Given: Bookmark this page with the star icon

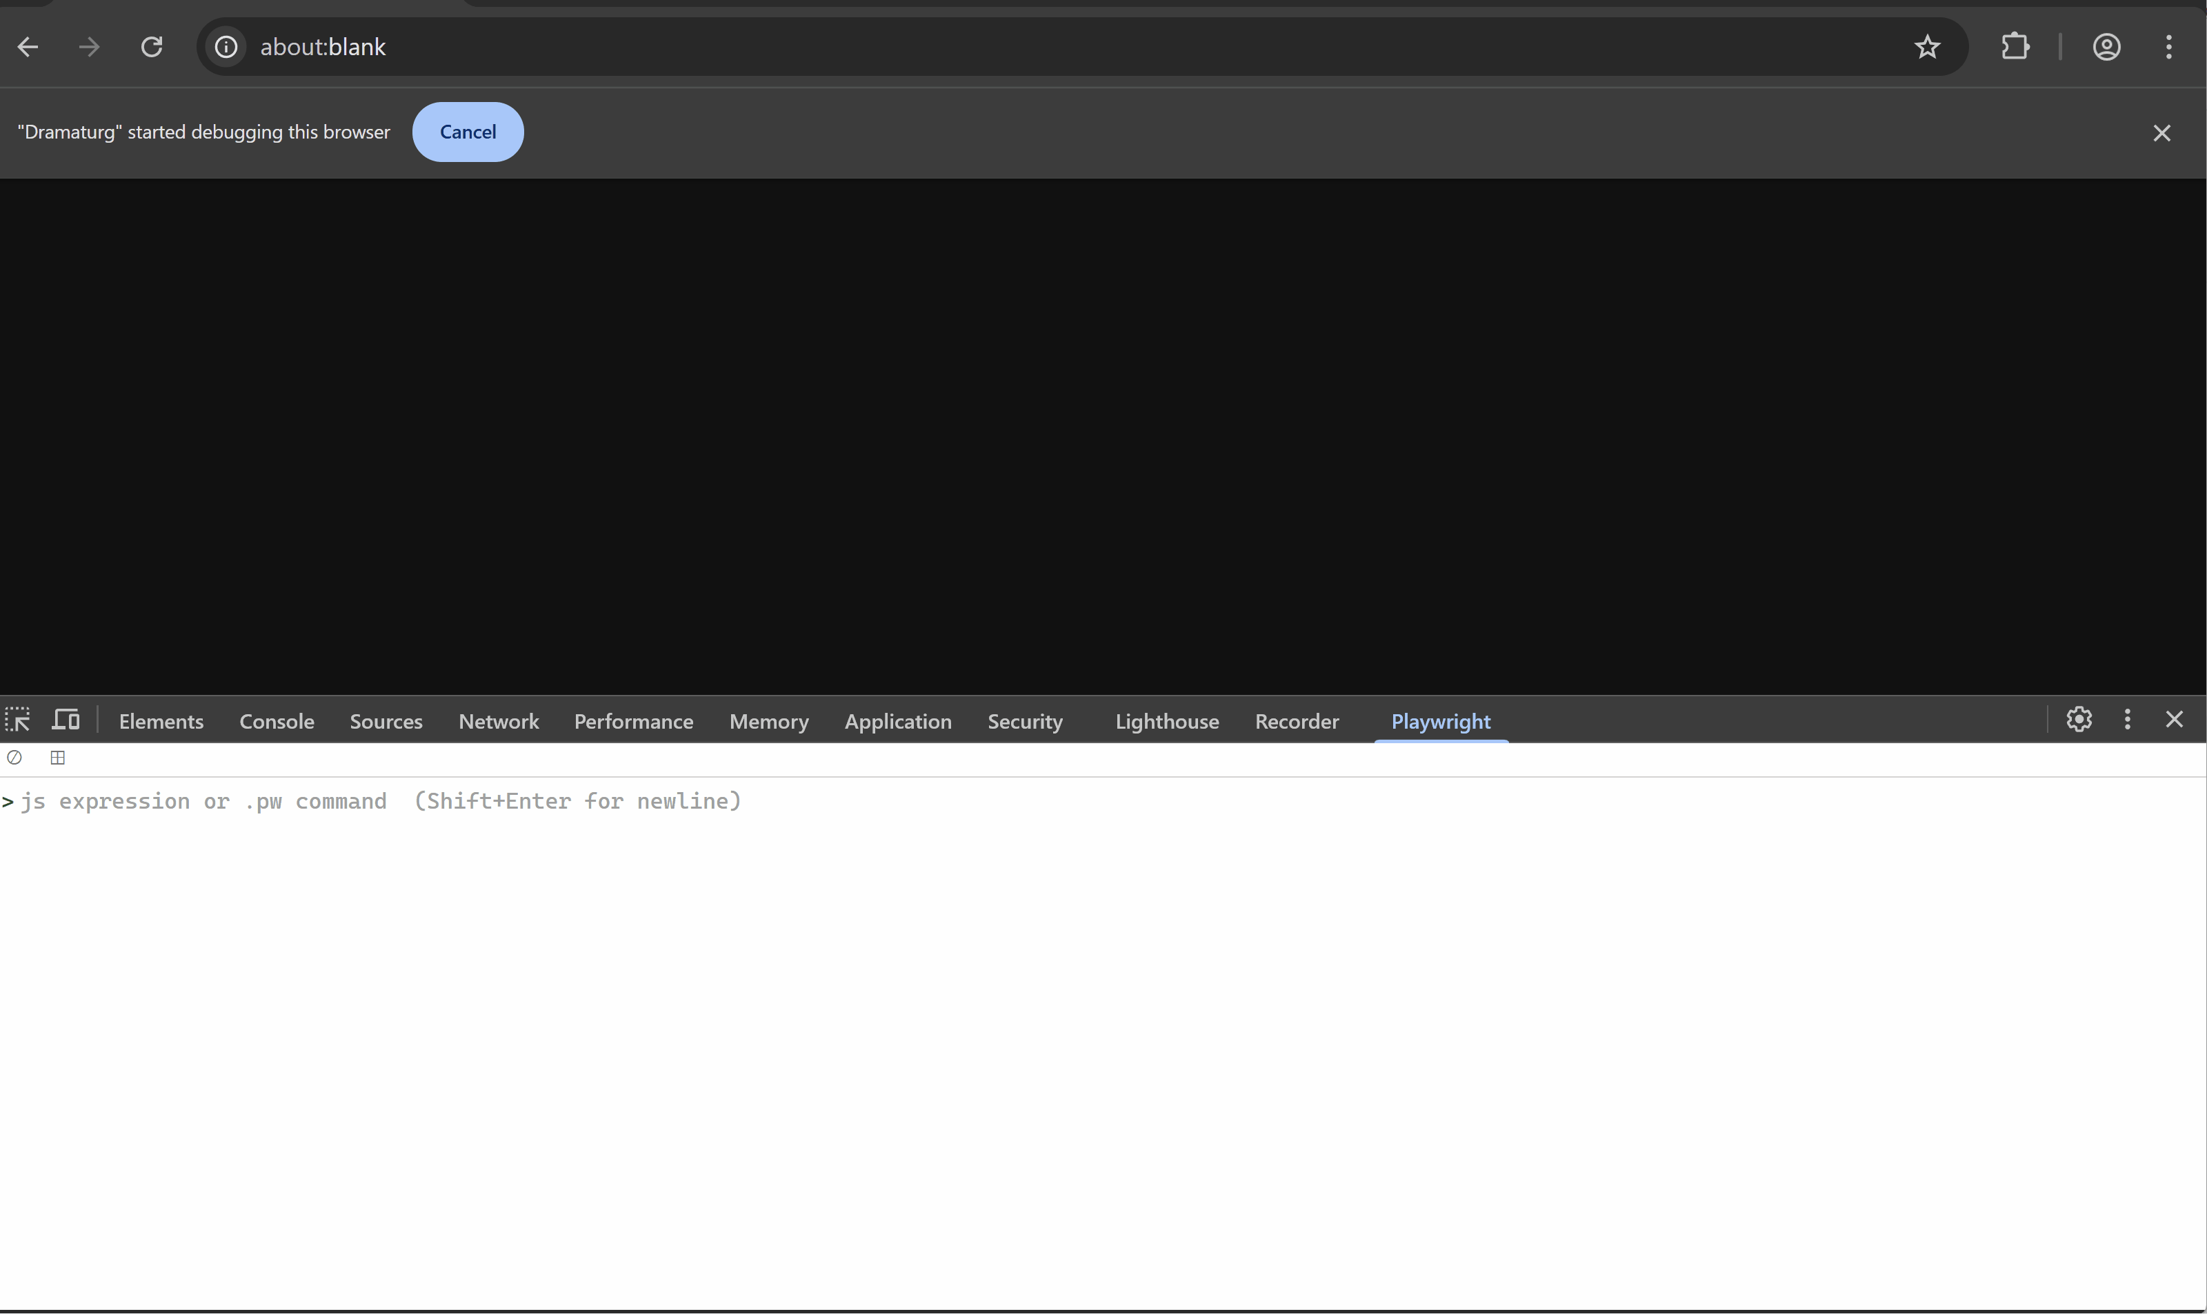Looking at the screenshot, I should click(1927, 47).
